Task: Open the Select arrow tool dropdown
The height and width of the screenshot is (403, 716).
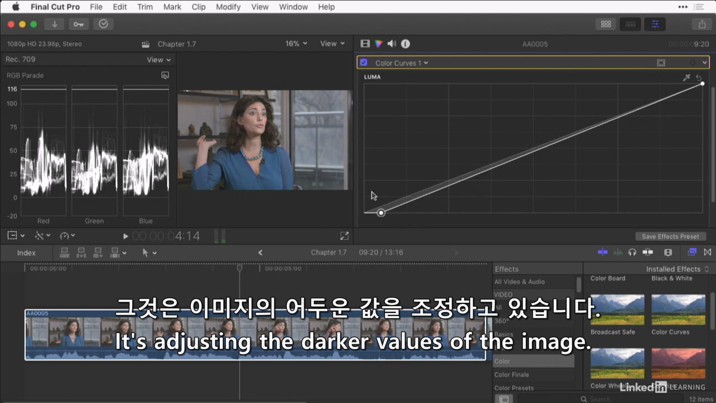Action: click(x=149, y=253)
